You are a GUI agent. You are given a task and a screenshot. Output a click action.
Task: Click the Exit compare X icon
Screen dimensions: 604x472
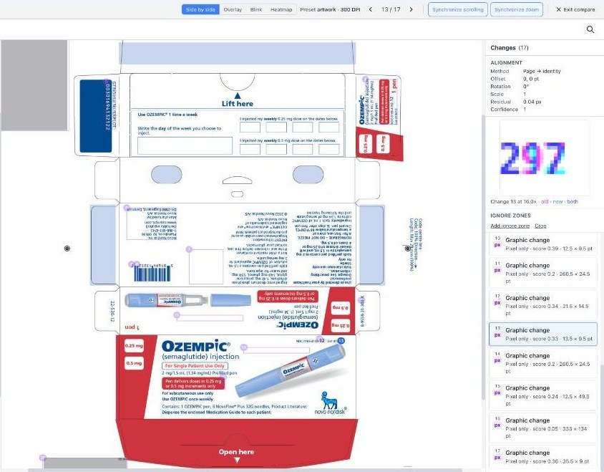coord(558,9)
